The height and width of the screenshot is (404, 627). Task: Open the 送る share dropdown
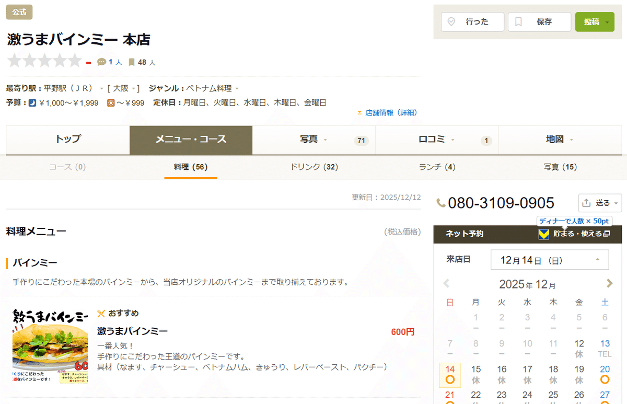pos(600,203)
